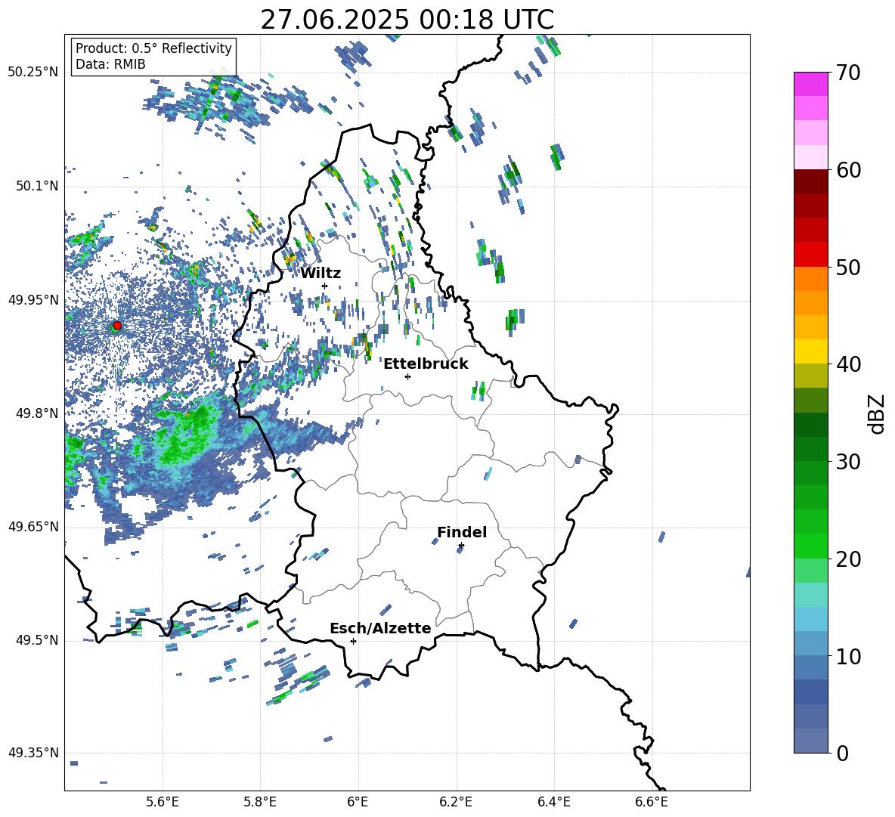This screenshot has height=817, width=895.
Task: Click the 49.35°N latitude label
Action: [x=33, y=753]
